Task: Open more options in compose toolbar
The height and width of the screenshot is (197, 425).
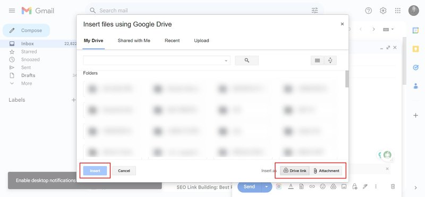Action: click(x=376, y=186)
